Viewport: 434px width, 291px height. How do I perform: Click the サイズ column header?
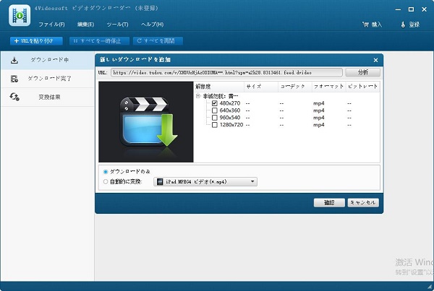[261, 87]
